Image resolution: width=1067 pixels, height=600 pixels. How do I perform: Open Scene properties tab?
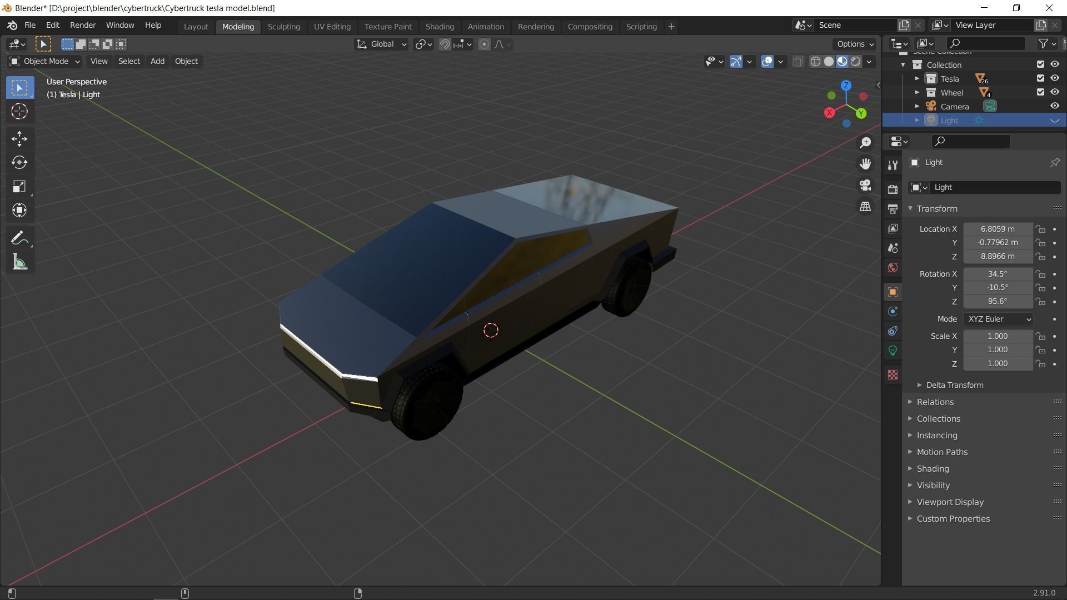click(x=893, y=248)
